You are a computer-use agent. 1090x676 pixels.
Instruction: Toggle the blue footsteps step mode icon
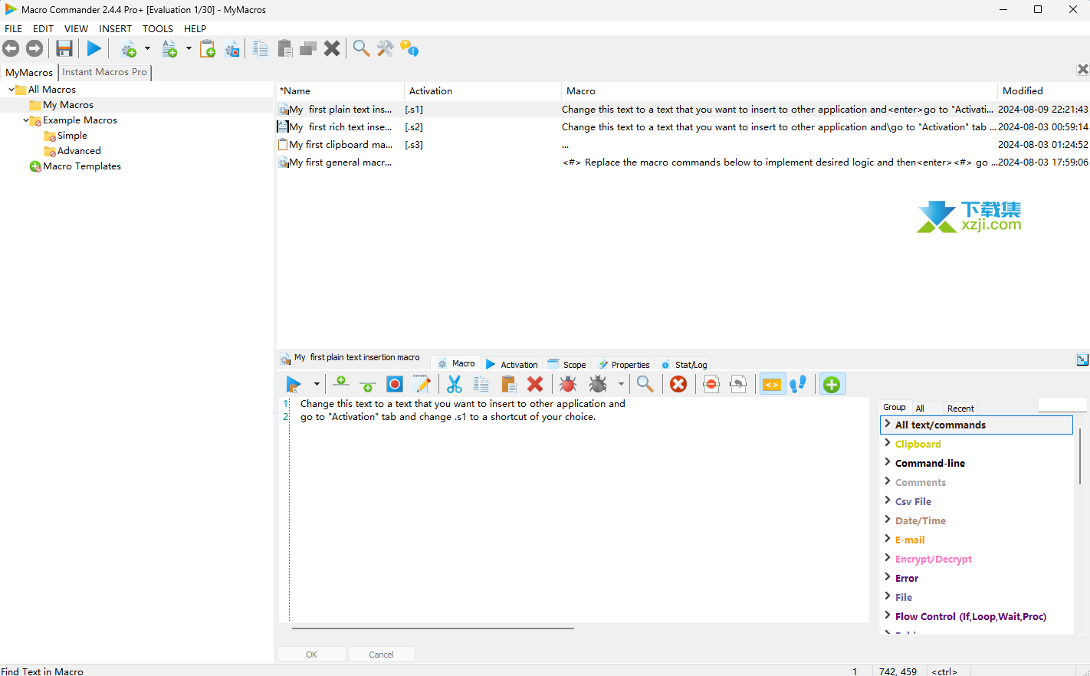798,384
